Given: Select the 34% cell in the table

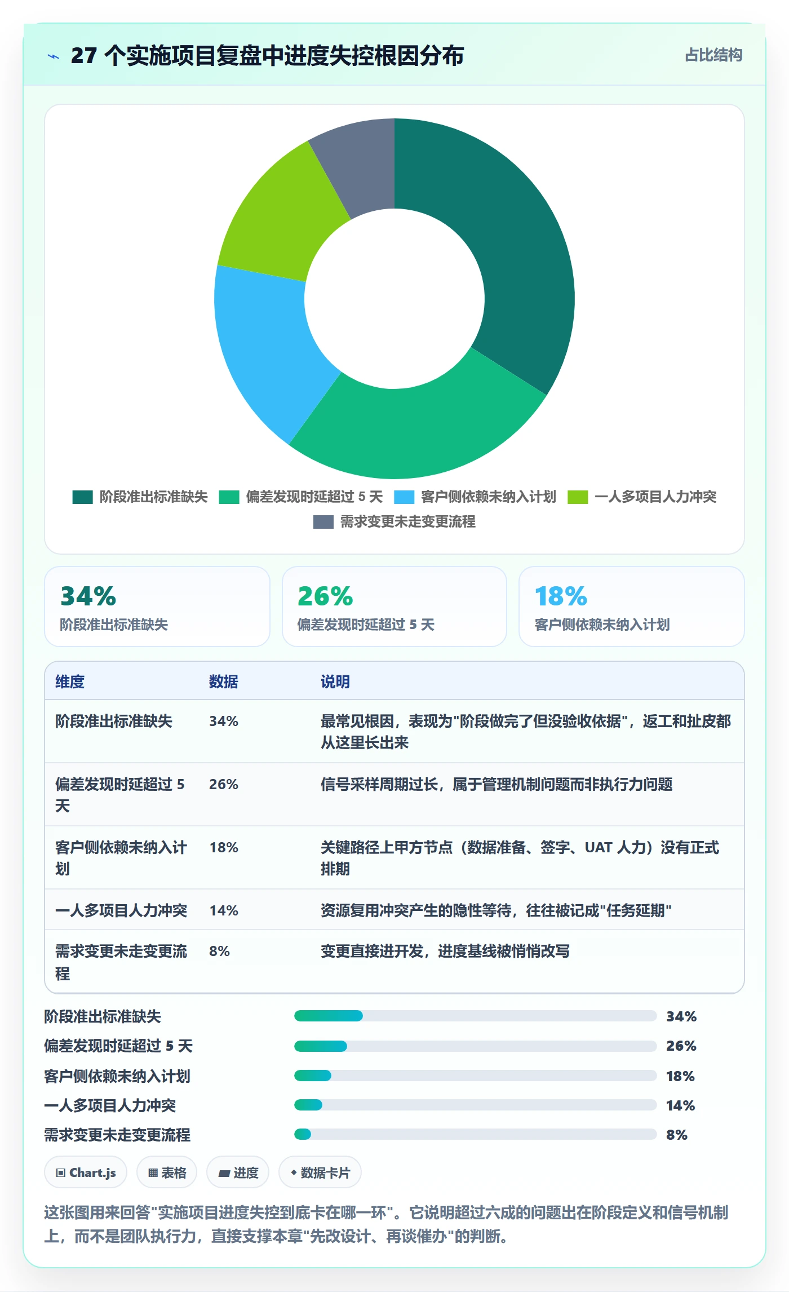Looking at the screenshot, I should click(x=224, y=722).
